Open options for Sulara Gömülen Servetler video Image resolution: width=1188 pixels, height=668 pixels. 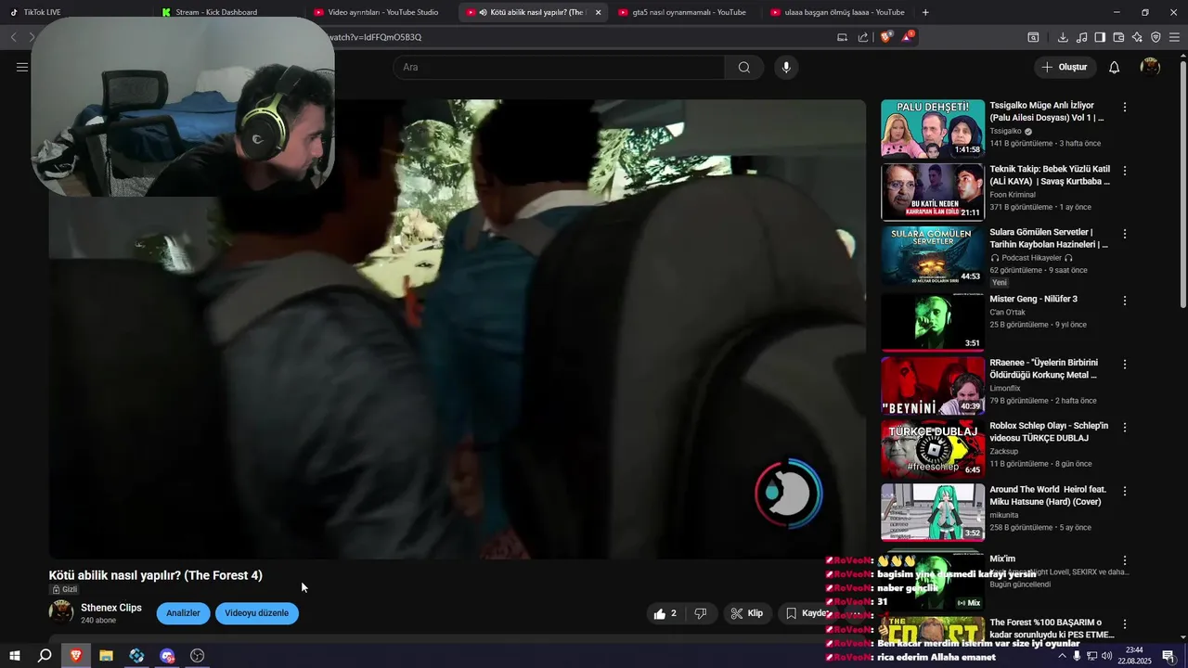pyautogui.click(x=1124, y=234)
